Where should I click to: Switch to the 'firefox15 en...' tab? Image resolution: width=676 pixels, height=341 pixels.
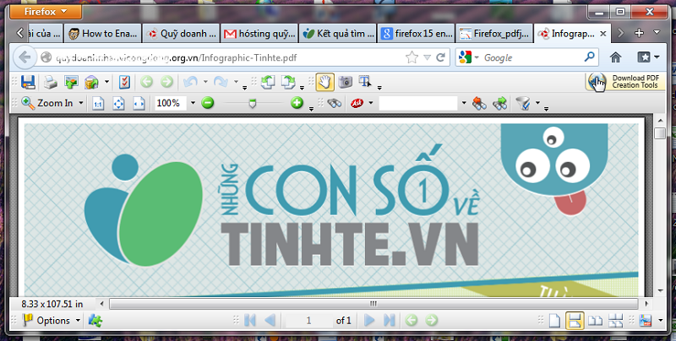click(x=417, y=33)
